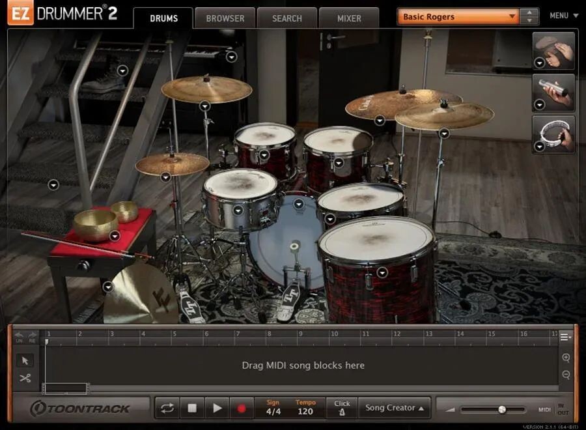The width and height of the screenshot is (586, 430).
Task: Arm recording with the red record button
Action: [242, 408]
